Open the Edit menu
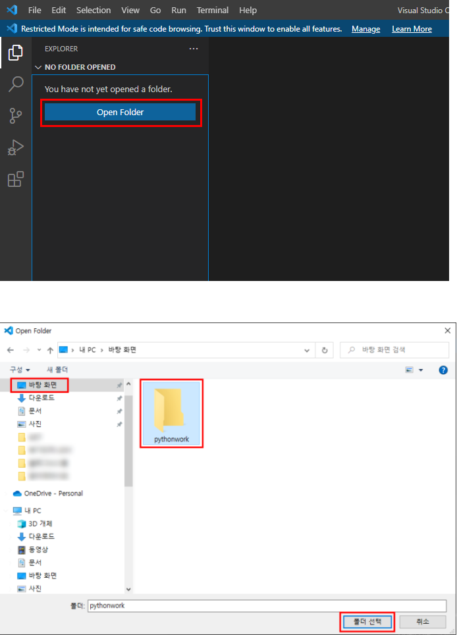457x635 pixels. [59, 10]
